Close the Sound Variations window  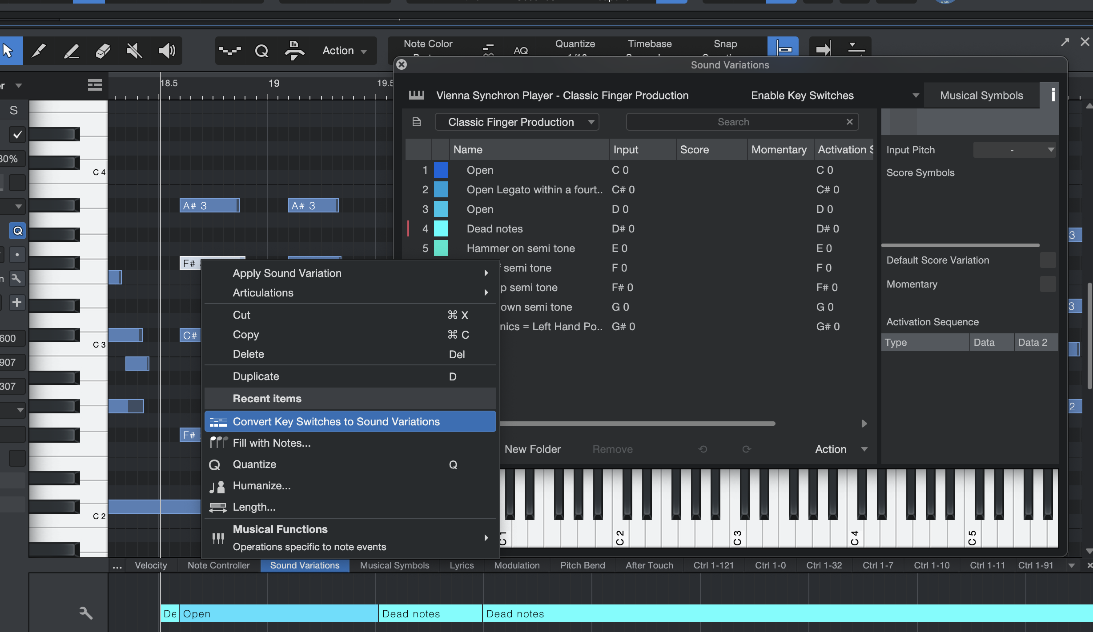(x=402, y=65)
